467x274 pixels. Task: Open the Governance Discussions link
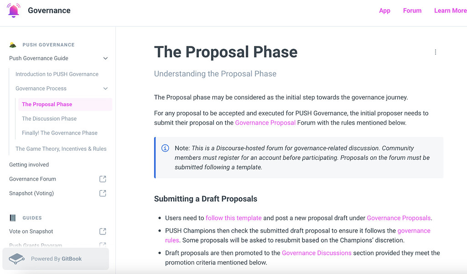click(x=317, y=253)
